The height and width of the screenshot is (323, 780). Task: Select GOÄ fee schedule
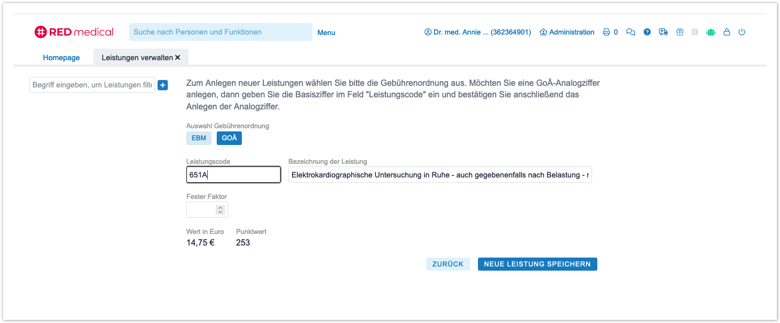coord(229,138)
